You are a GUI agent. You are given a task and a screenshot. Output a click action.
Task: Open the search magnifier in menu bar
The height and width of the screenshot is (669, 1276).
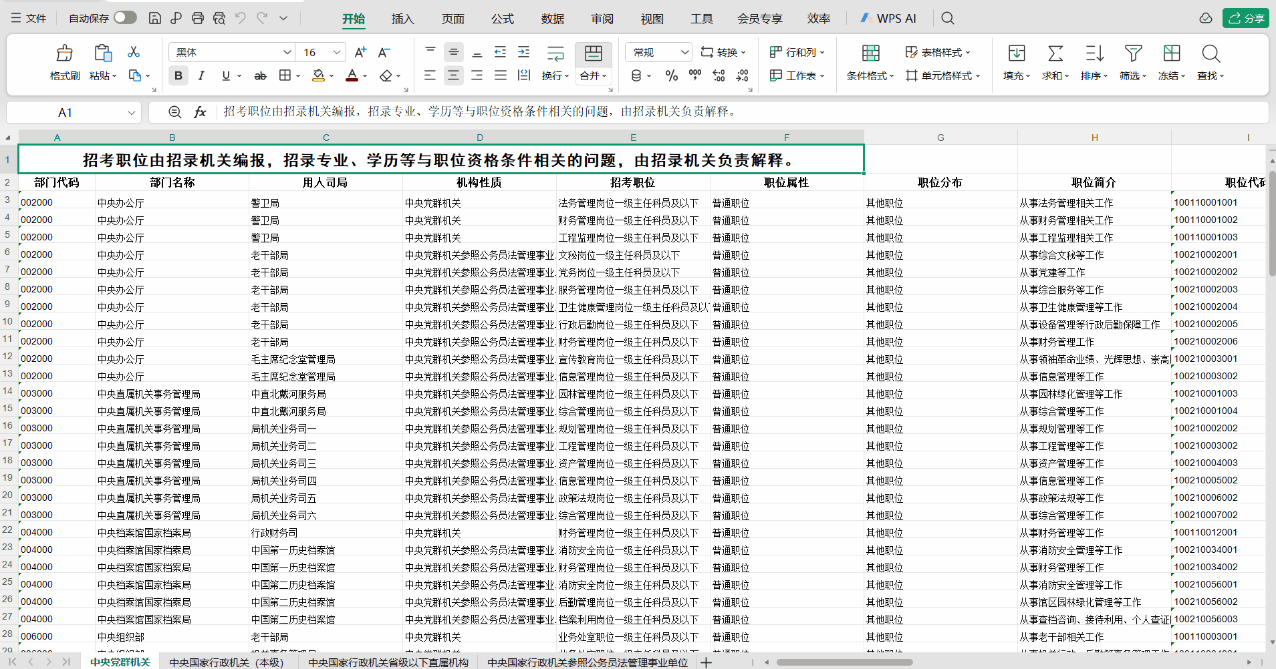(x=947, y=18)
